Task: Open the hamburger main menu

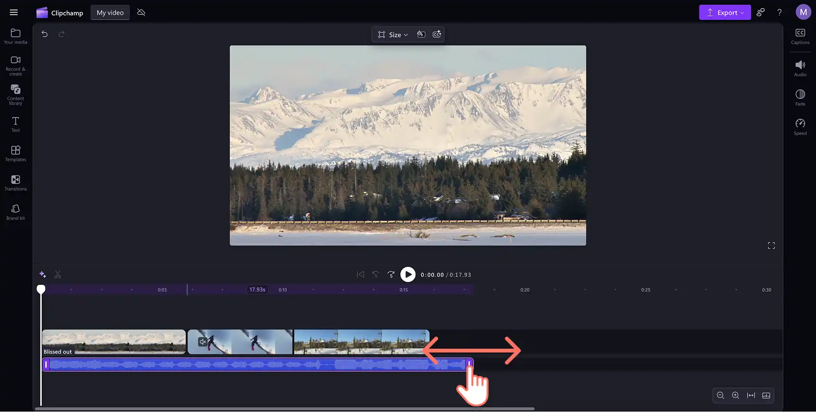Action: (x=14, y=12)
